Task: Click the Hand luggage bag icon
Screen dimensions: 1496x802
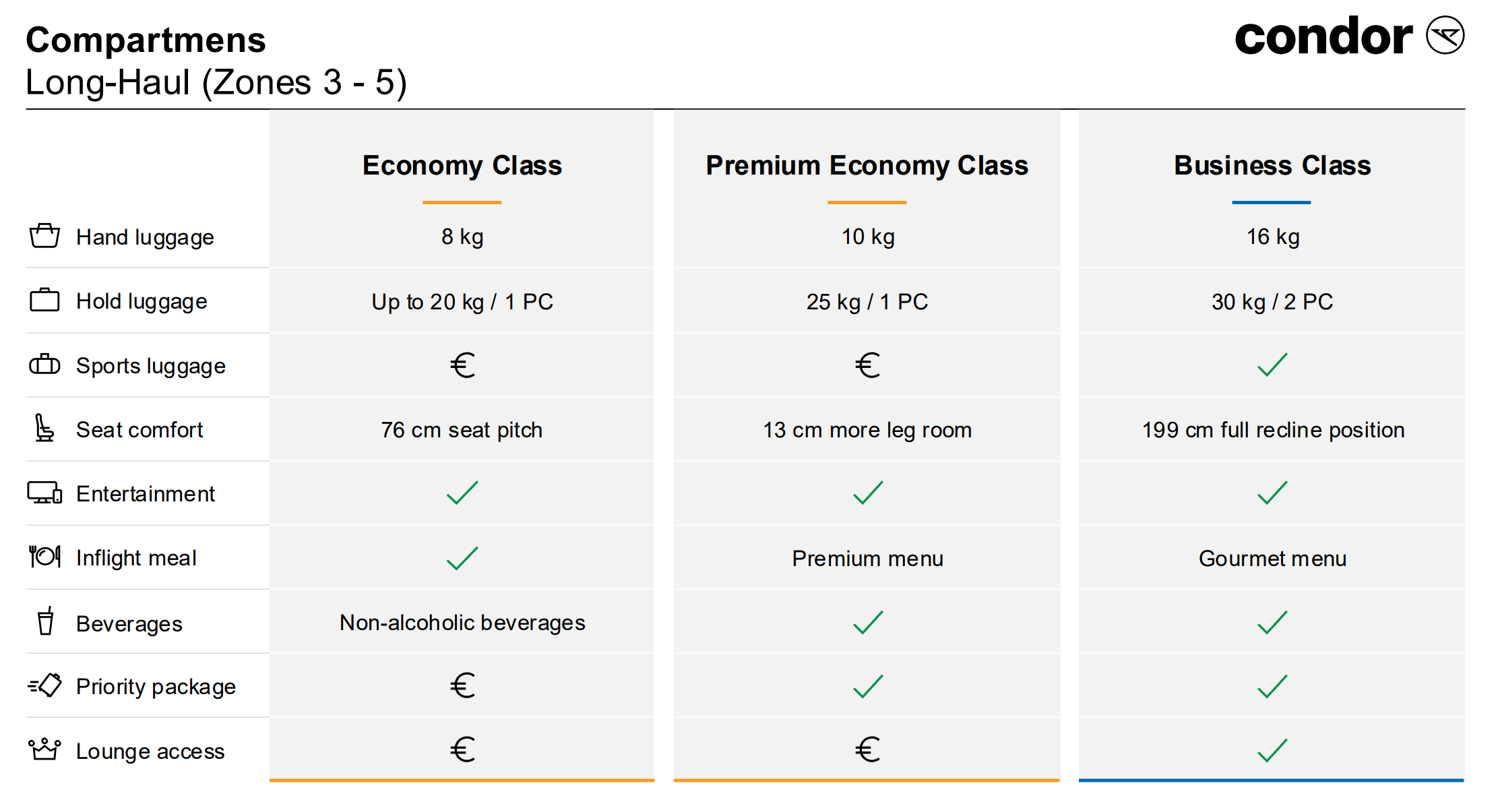Action: pos(44,236)
